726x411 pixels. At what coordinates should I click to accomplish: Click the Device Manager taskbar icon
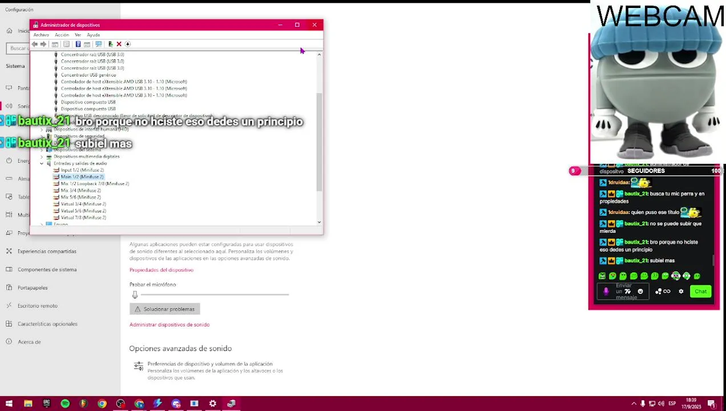231,404
